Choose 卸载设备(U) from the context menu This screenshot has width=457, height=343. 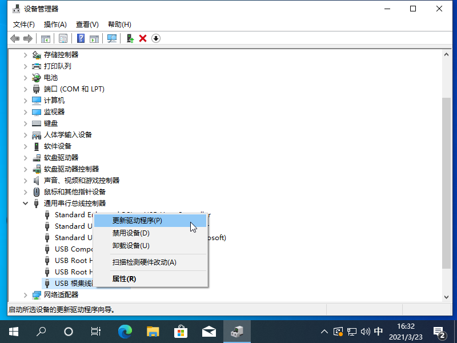[x=131, y=246]
